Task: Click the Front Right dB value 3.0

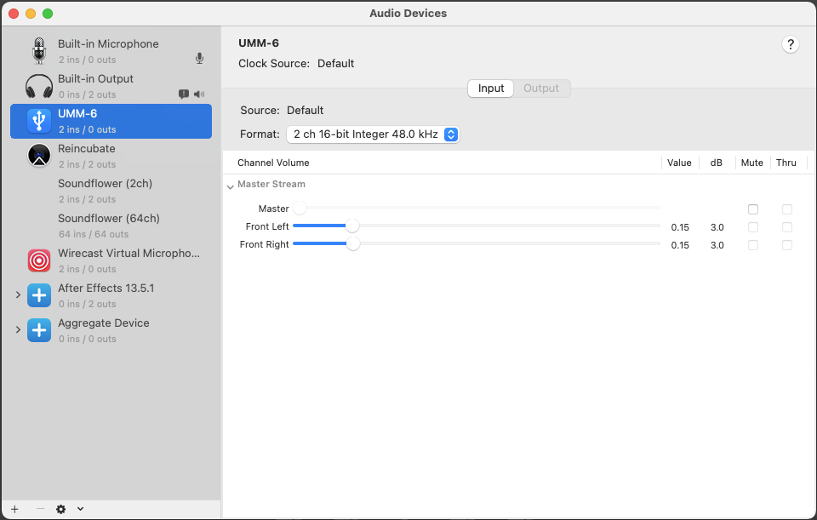Action: pos(717,245)
